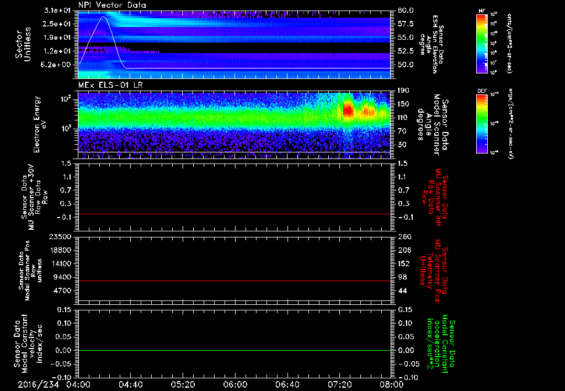Viewport: 565px width, 391px height.
Task: Click the '98' telemetry tick value
Action: (402, 277)
